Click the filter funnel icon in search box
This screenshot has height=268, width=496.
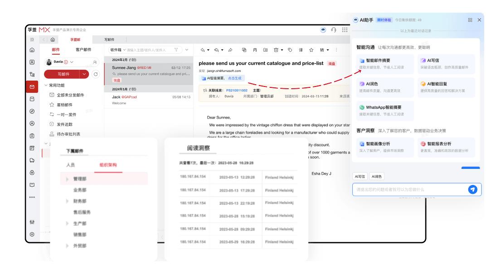pyautogui.click(x=177, y=49)
